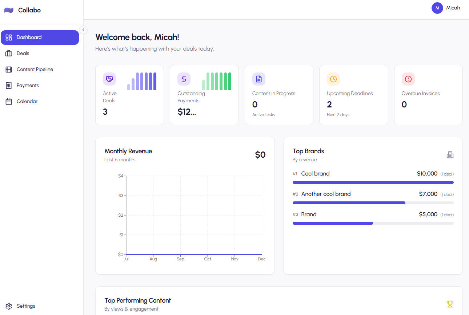
Task: Click the Monthly Revenue chart area
Action: point(194,215)
